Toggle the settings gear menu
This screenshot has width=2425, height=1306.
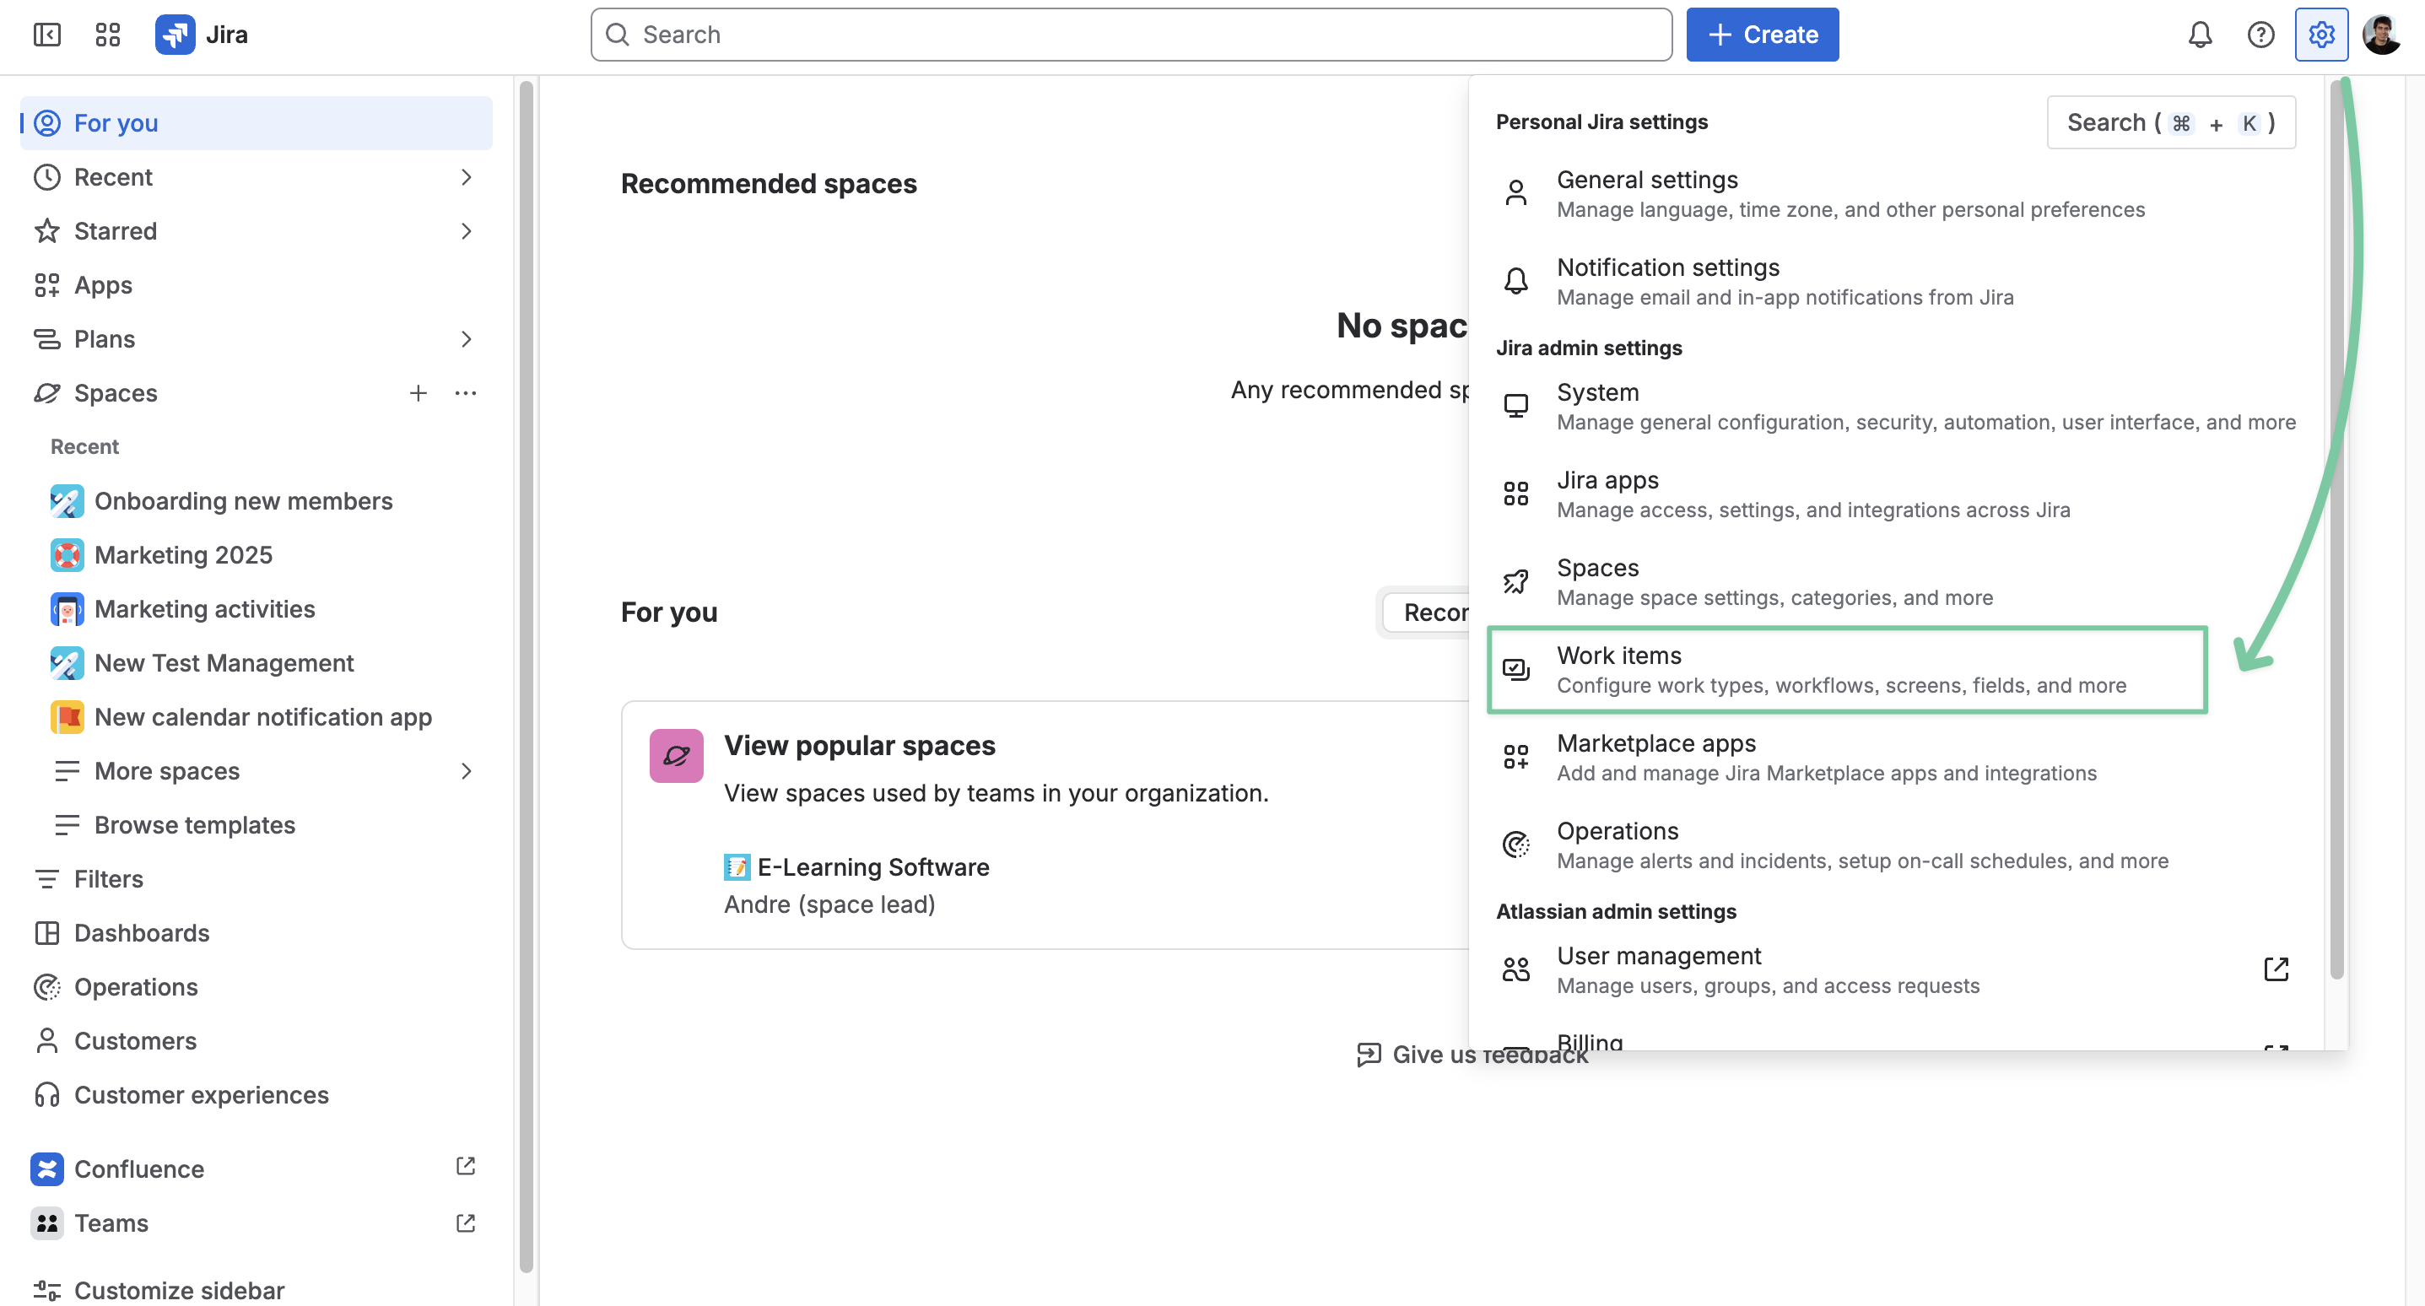(2321, 35)
